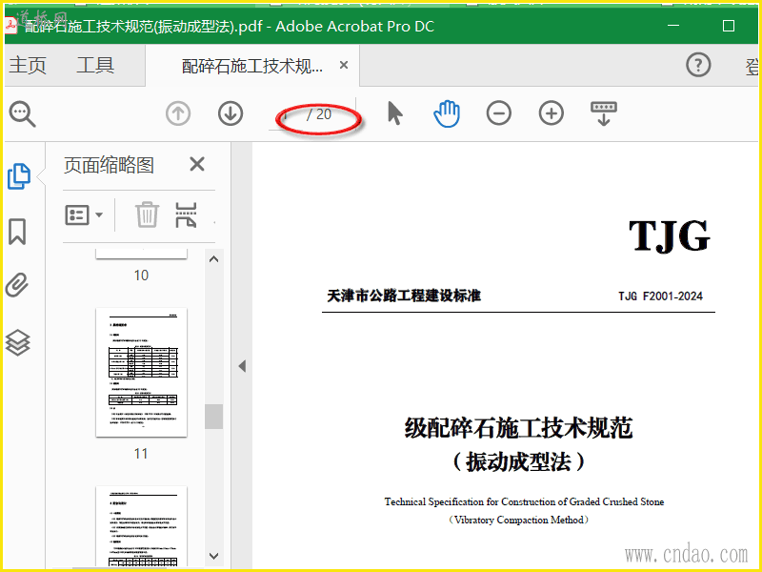The image size is (762, 572).
Task: Select the page 11 thumbnail
Action: point(141,372)
